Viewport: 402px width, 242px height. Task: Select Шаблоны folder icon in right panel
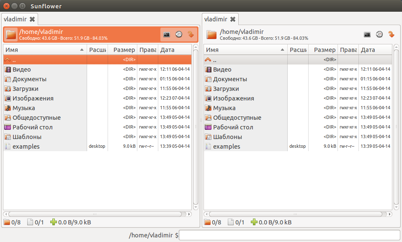coord(209,136)
